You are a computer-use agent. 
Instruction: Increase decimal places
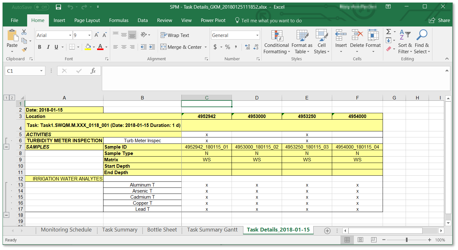248,47
